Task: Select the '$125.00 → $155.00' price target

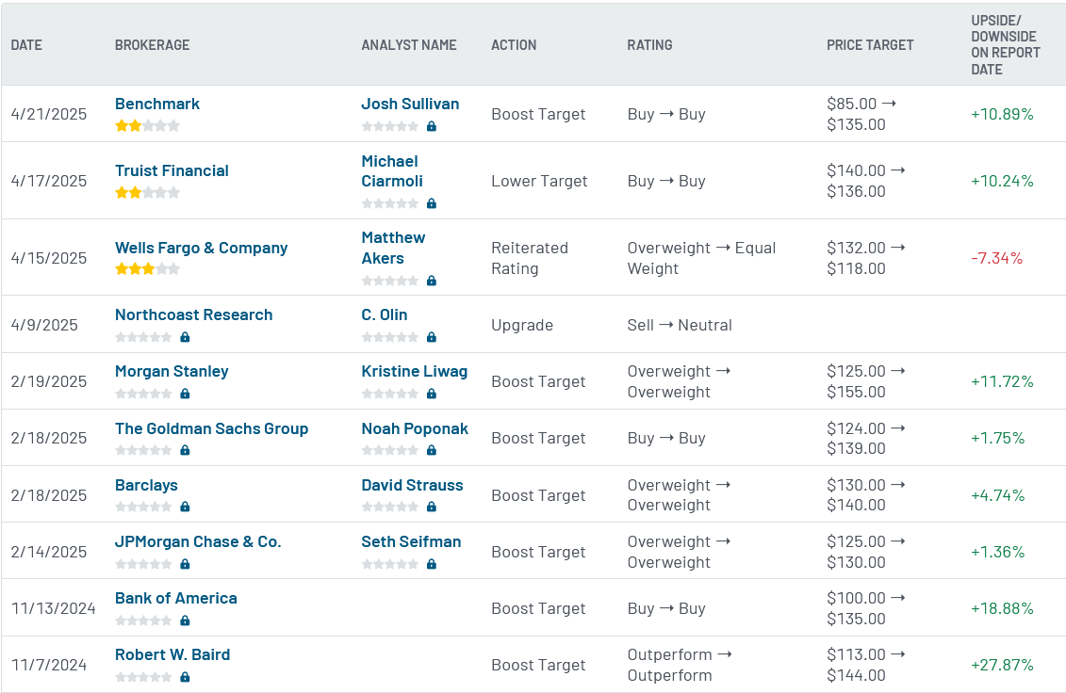Action: coord(866,381)
